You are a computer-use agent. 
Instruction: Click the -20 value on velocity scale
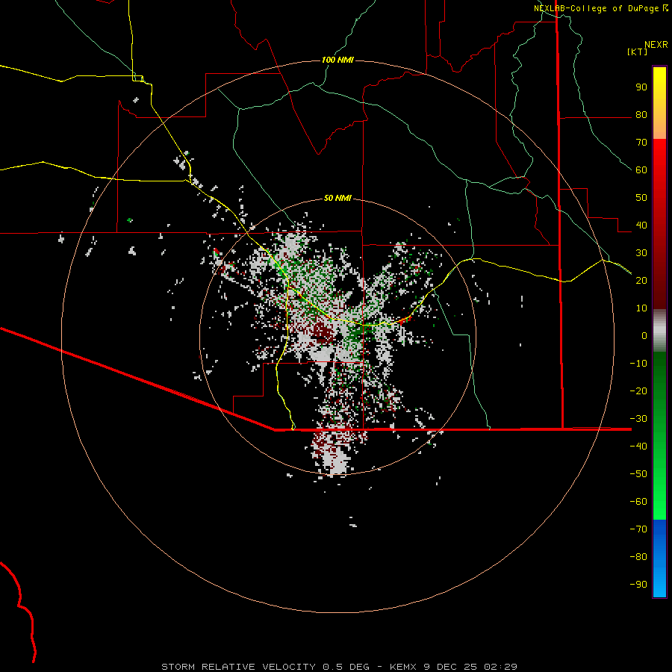point(638,391)
